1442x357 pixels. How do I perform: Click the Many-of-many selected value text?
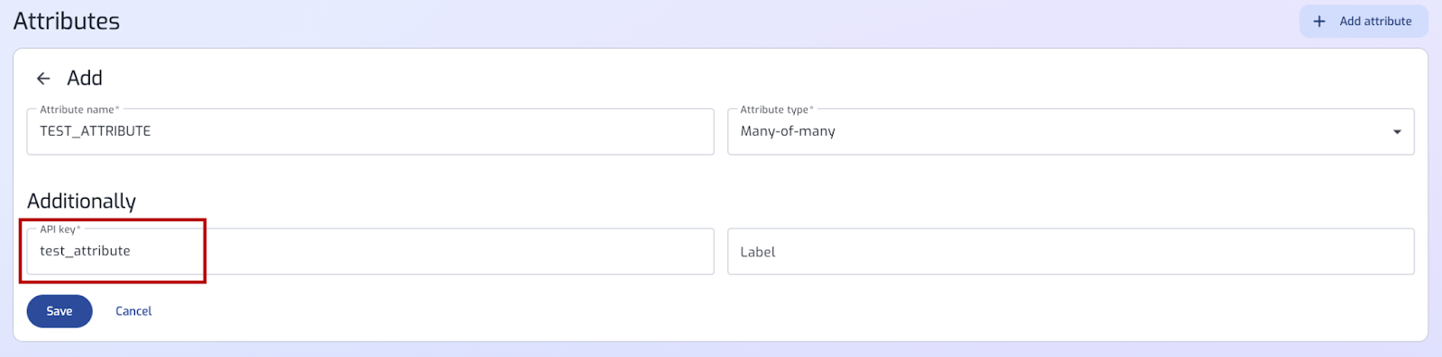pyautogui.click(x=788, y=131)
